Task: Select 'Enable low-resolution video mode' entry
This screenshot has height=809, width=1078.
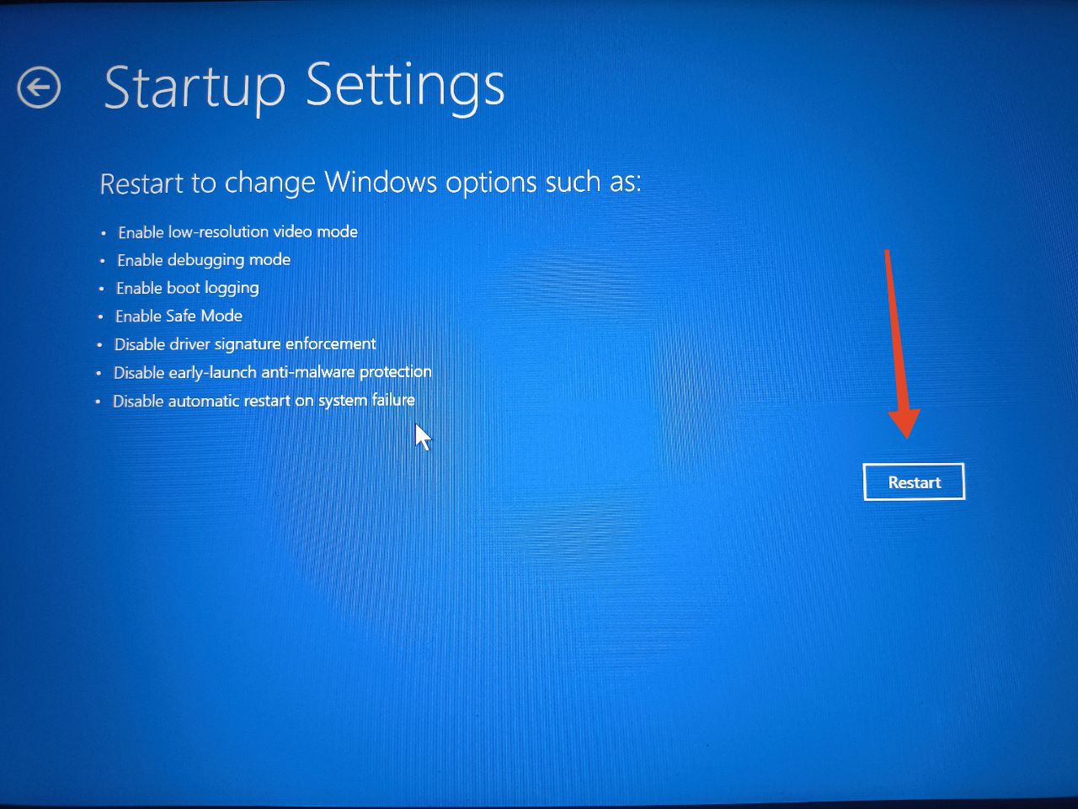Action: pos(237,232)
